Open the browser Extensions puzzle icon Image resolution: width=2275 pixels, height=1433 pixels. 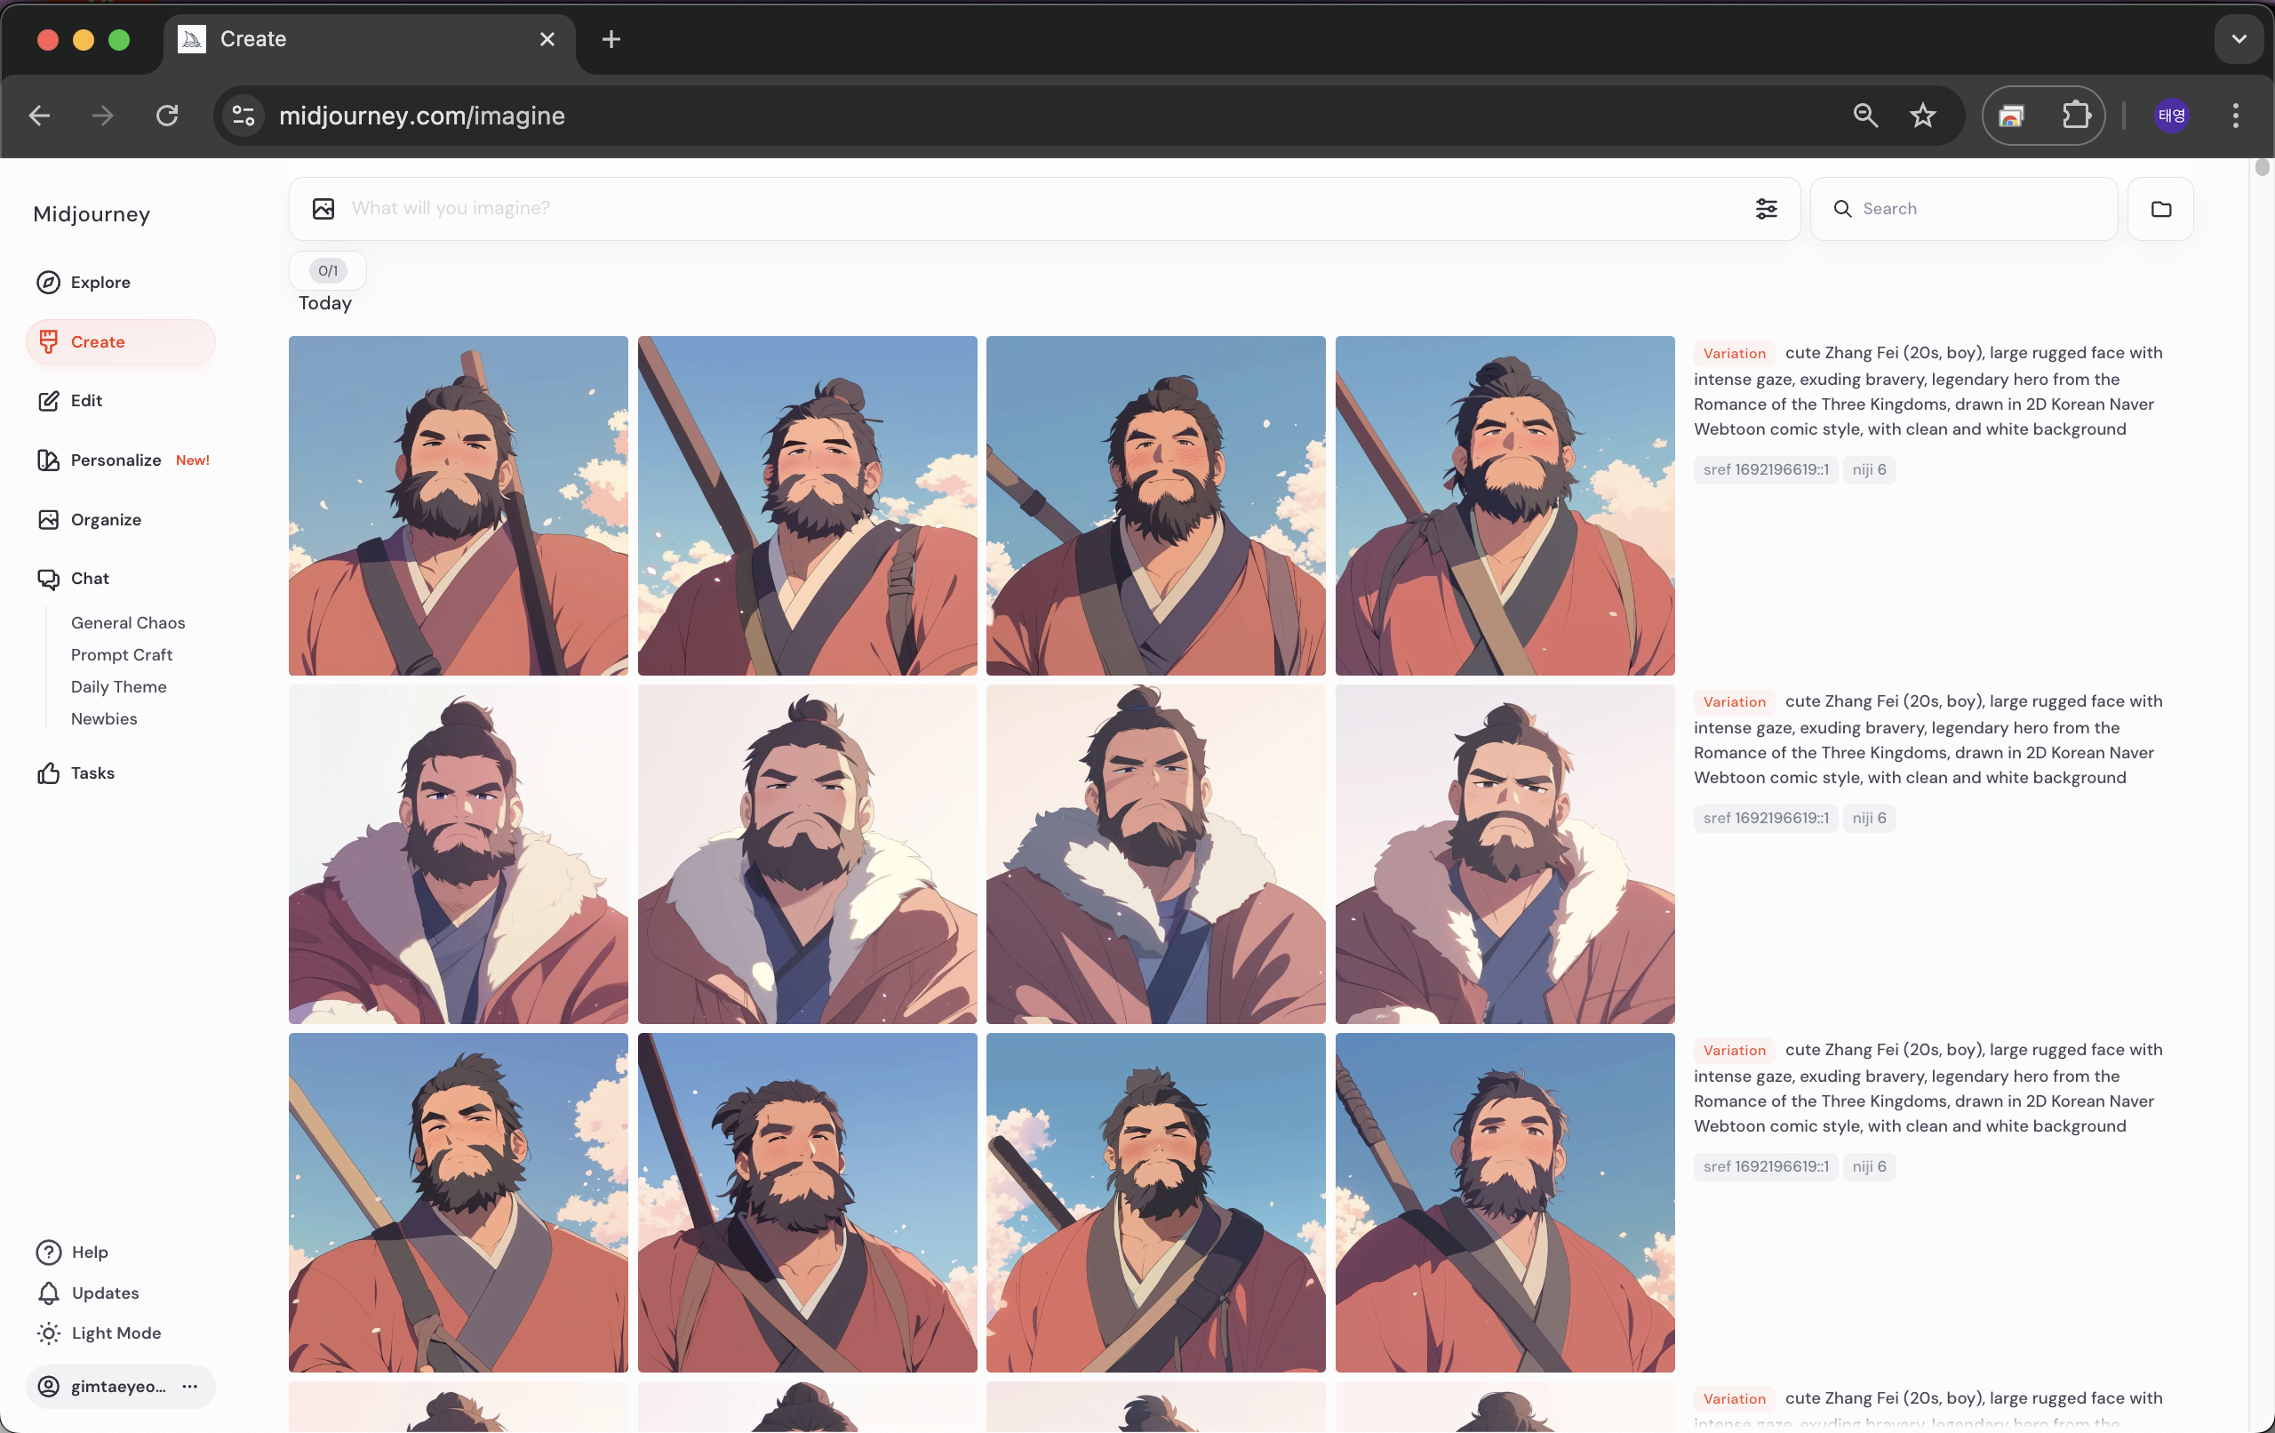(x=2077, y=116)
